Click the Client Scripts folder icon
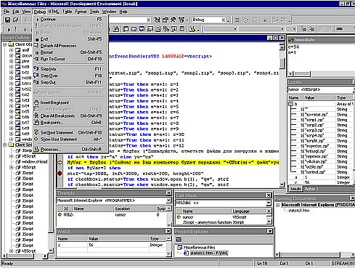 (11, 145)
